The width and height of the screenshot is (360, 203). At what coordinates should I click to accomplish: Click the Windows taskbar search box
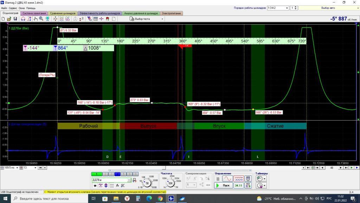pyautogui.click(x=49, y=198)
